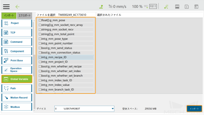Select the Global Variable category
Viewport: 204px width, 115px height.
pyautogui.click(x=17, y=79)
